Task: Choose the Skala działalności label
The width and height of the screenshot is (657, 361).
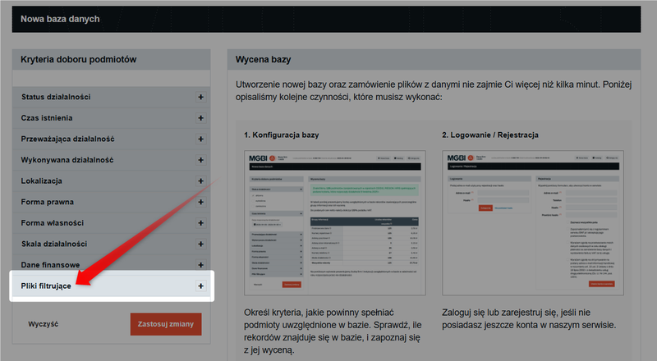Action: click(54, 244)
